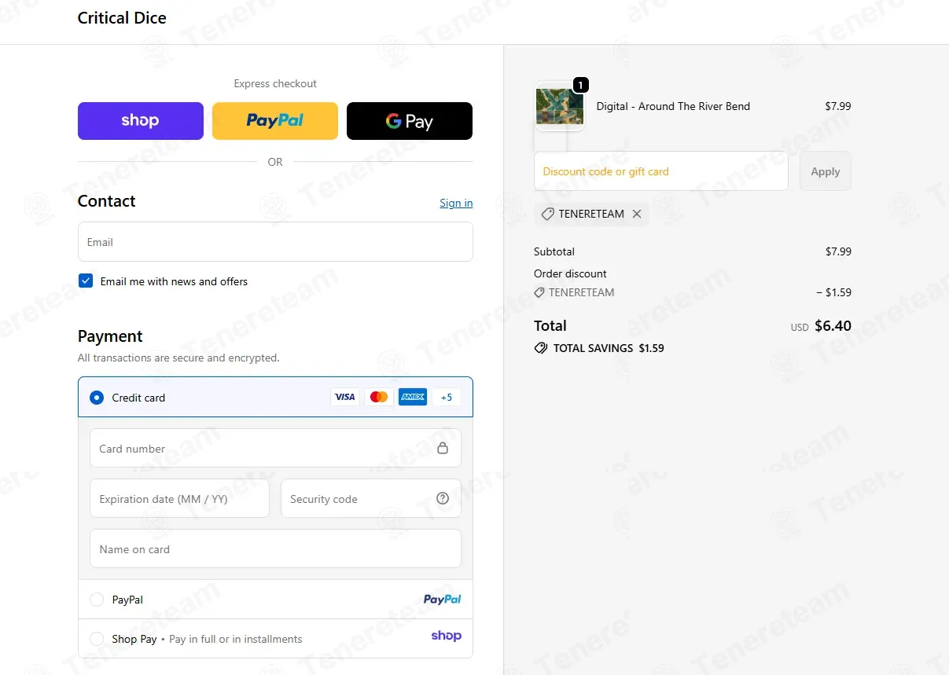949x675 pixels.
Task: Click the purple shop logo in payment list
Action: (446, 636)
